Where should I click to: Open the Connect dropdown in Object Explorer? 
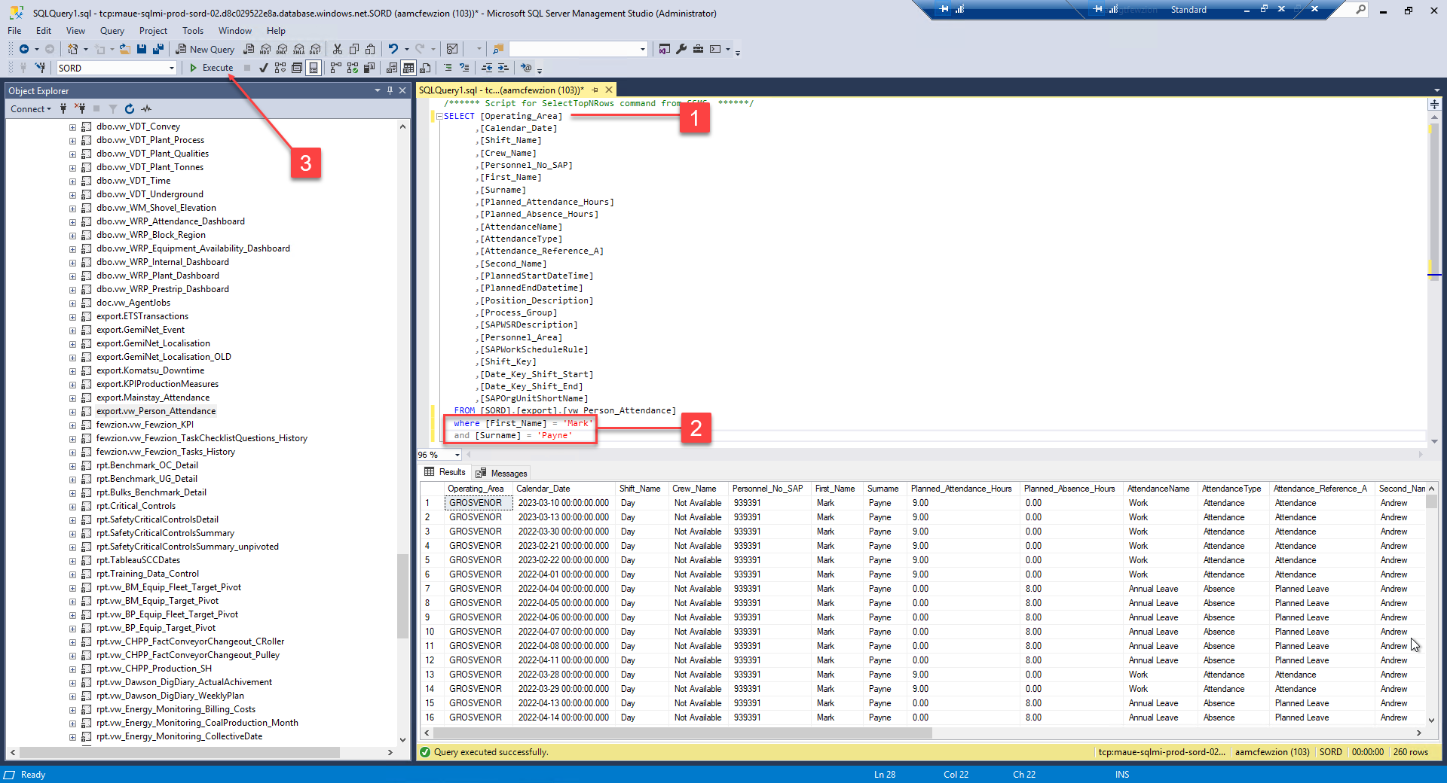31,109
